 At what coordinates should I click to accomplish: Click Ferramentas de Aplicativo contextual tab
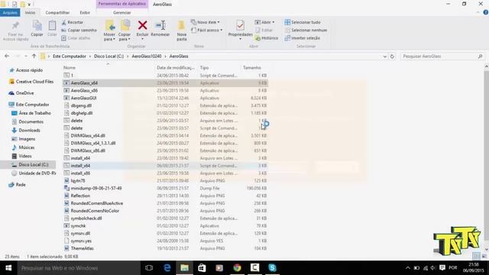tap(122, 4)
